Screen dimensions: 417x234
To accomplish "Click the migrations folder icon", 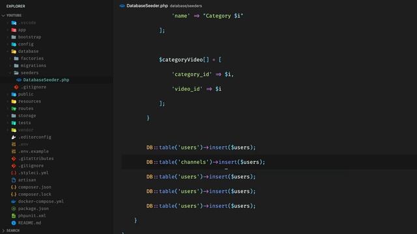I will click(16, 66).
